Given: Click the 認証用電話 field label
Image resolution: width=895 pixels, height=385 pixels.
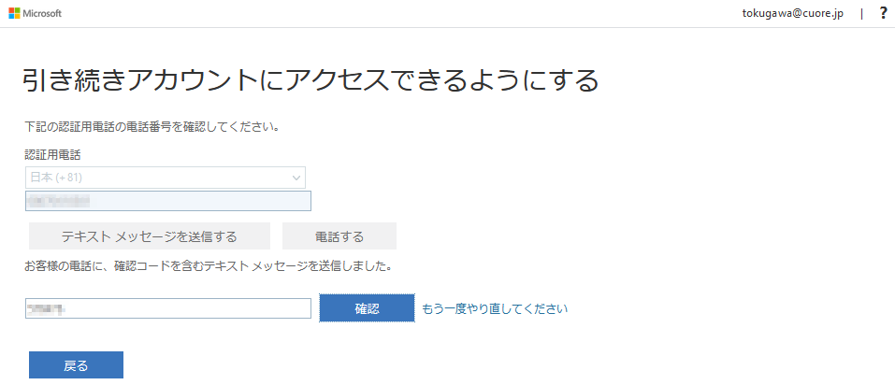Looking at the screenshot, I should 52,155.
